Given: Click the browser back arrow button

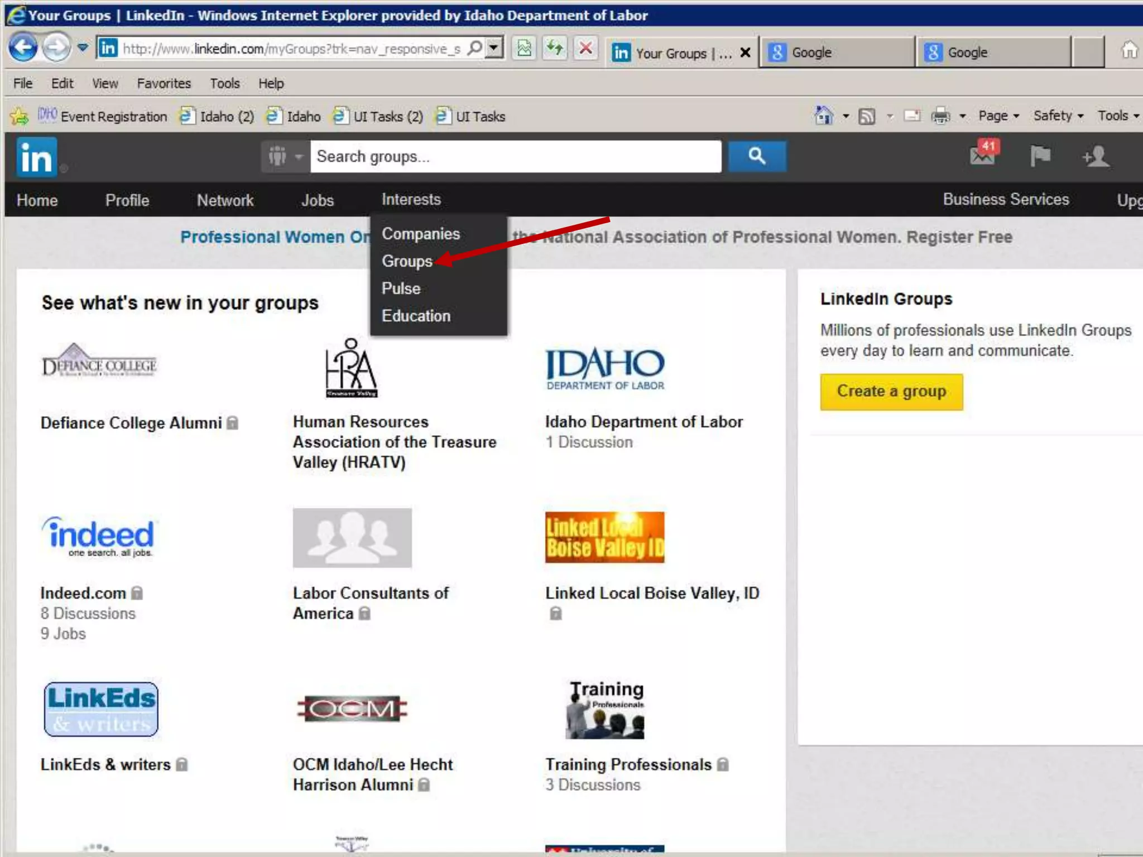Looking at the screenshot, I should (x=23, y=49).
